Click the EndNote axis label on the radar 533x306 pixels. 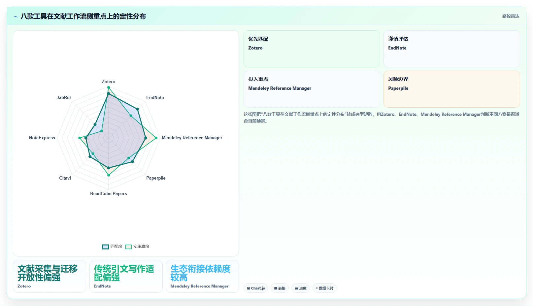click(x=155, y=97)
